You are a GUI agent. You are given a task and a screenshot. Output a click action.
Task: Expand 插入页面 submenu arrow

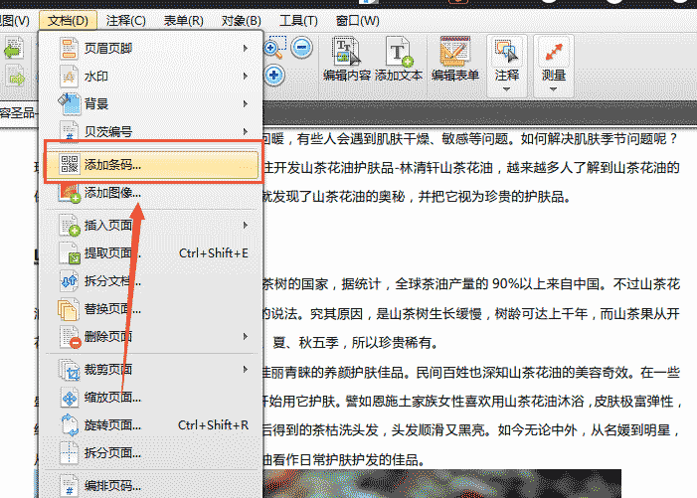246,226
